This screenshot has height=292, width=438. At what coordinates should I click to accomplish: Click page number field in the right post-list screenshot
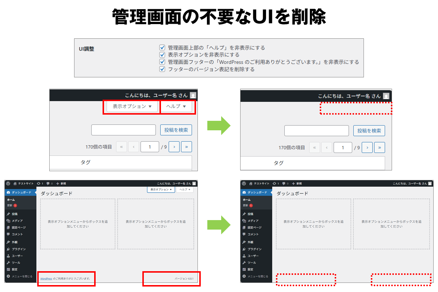pyautogui.click(x=343, y=147)
